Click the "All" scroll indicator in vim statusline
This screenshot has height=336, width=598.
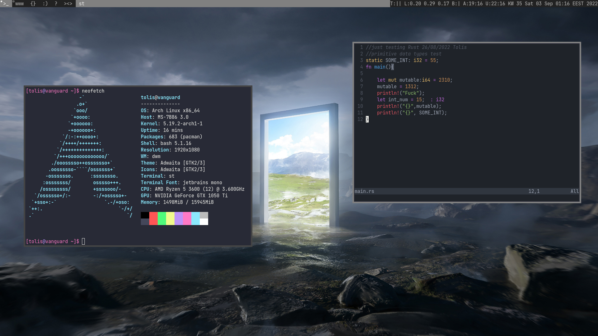575,191
